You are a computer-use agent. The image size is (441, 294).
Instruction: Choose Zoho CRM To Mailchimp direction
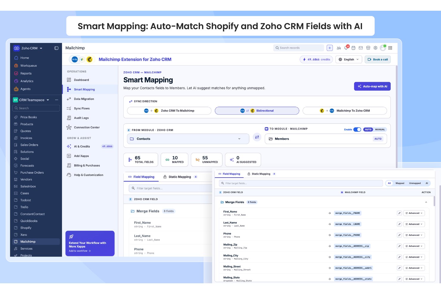(169, 111)
